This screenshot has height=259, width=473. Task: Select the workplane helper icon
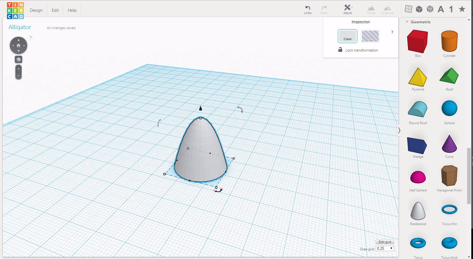408,9
